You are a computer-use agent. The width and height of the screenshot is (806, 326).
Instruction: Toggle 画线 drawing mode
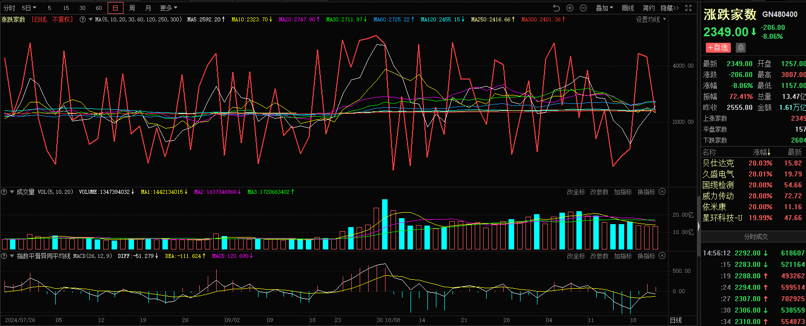[x=628, y=8]
